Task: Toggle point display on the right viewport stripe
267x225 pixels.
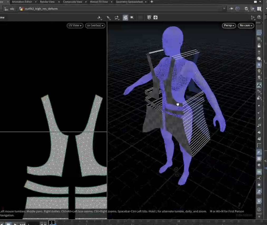Action: [259, 105]
